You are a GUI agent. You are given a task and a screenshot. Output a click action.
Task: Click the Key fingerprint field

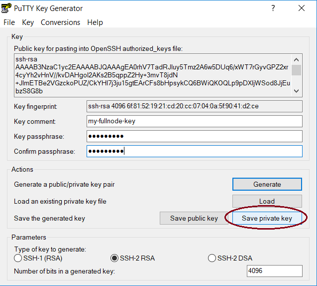195,106
